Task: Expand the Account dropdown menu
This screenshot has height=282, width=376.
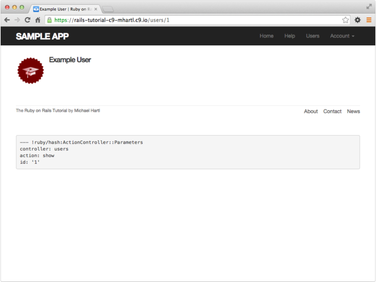Action: [x=342, y=36]
